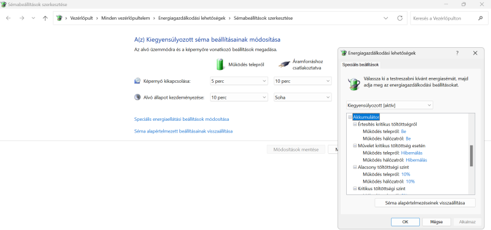
Task: Open screen-off plugged-in dropdown showing 10 perc
Action: [x=303, y=81]
